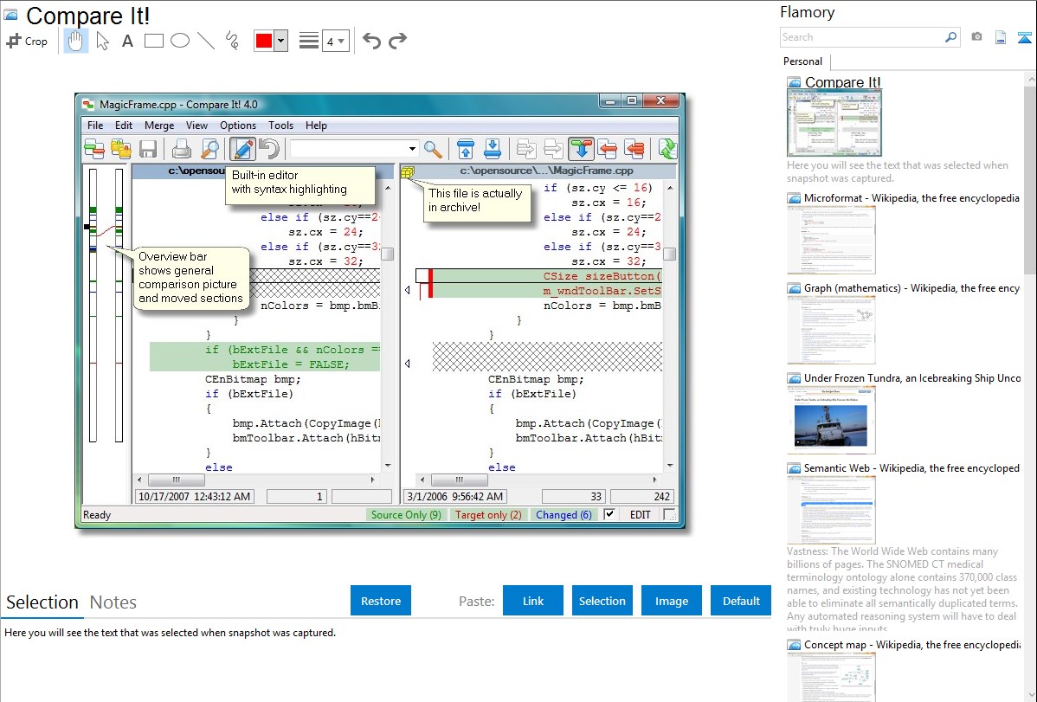
Task: Choose the text annotation tool
Action: [x=127, y=41]
